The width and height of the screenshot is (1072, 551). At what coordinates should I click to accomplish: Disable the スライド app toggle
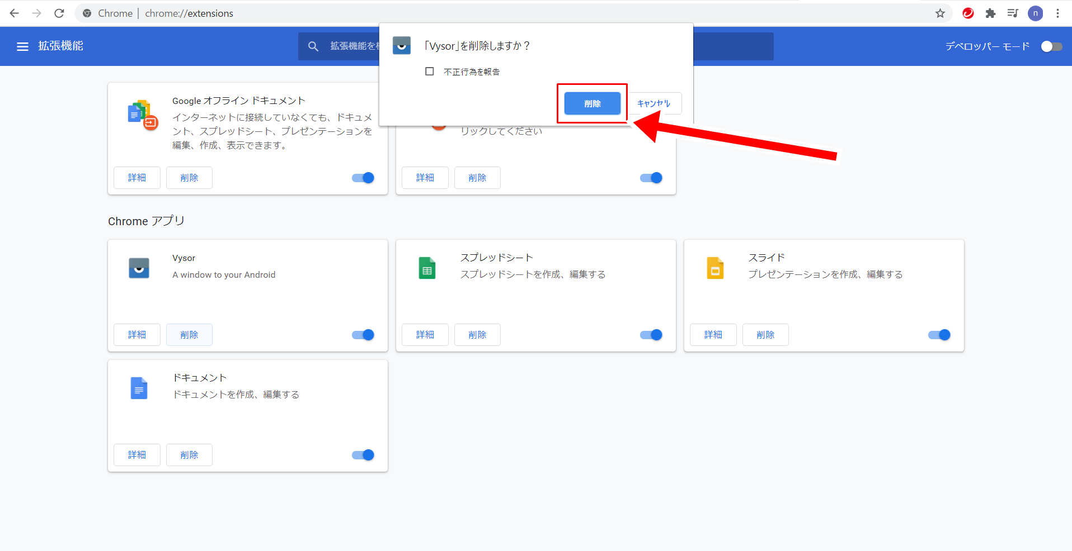pos(939,335)
